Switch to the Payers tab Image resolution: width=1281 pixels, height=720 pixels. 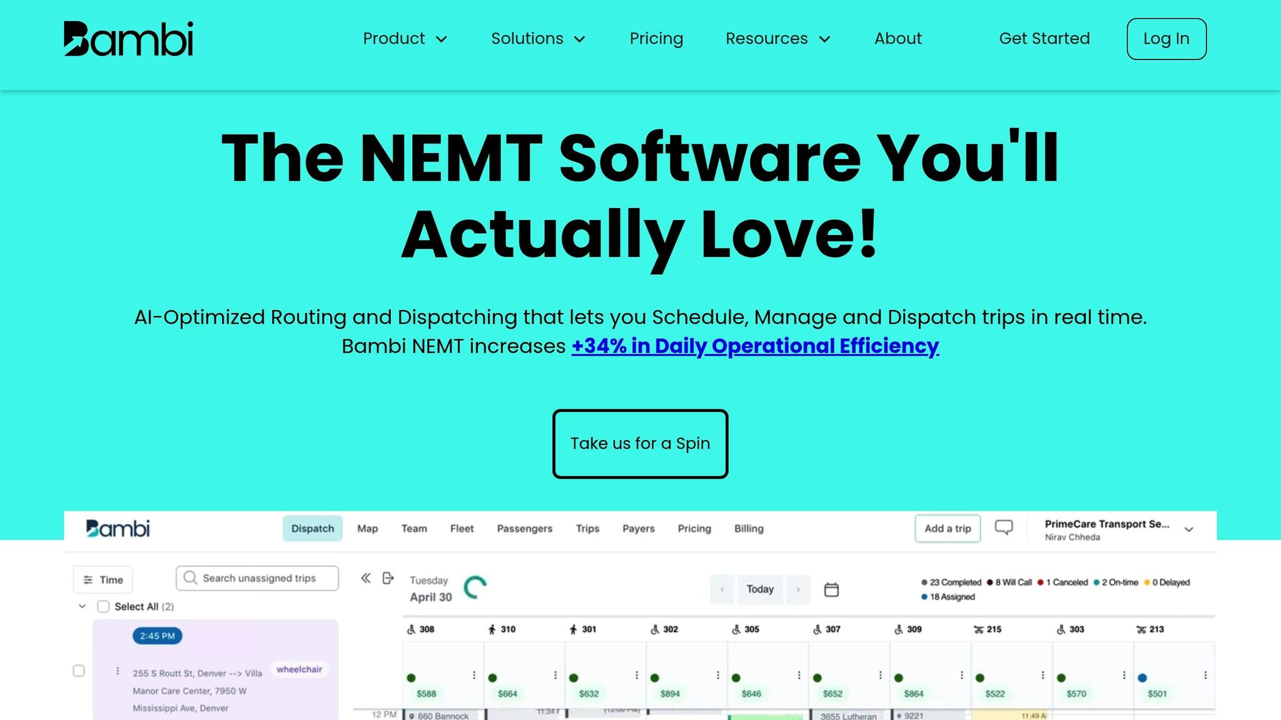pyautogui.click(x=639, y=529)
